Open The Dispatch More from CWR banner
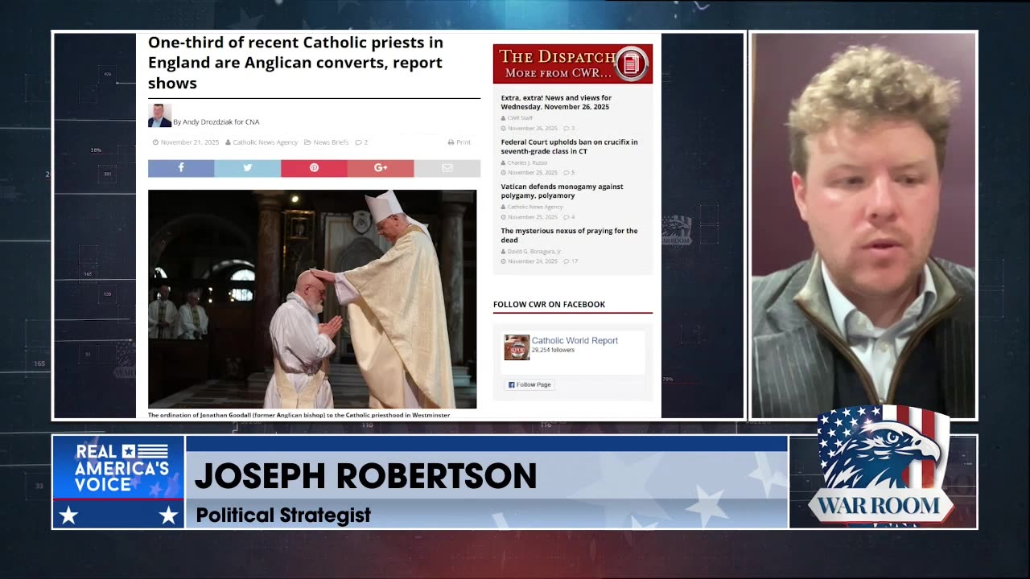Viewport: 1030px width, 579px height. click(572, 64)
